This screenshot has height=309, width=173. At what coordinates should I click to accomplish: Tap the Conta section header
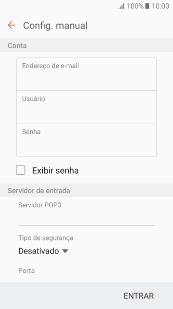click(x=17, y=46)
